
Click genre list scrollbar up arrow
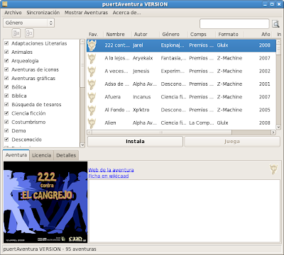point(82,42)
